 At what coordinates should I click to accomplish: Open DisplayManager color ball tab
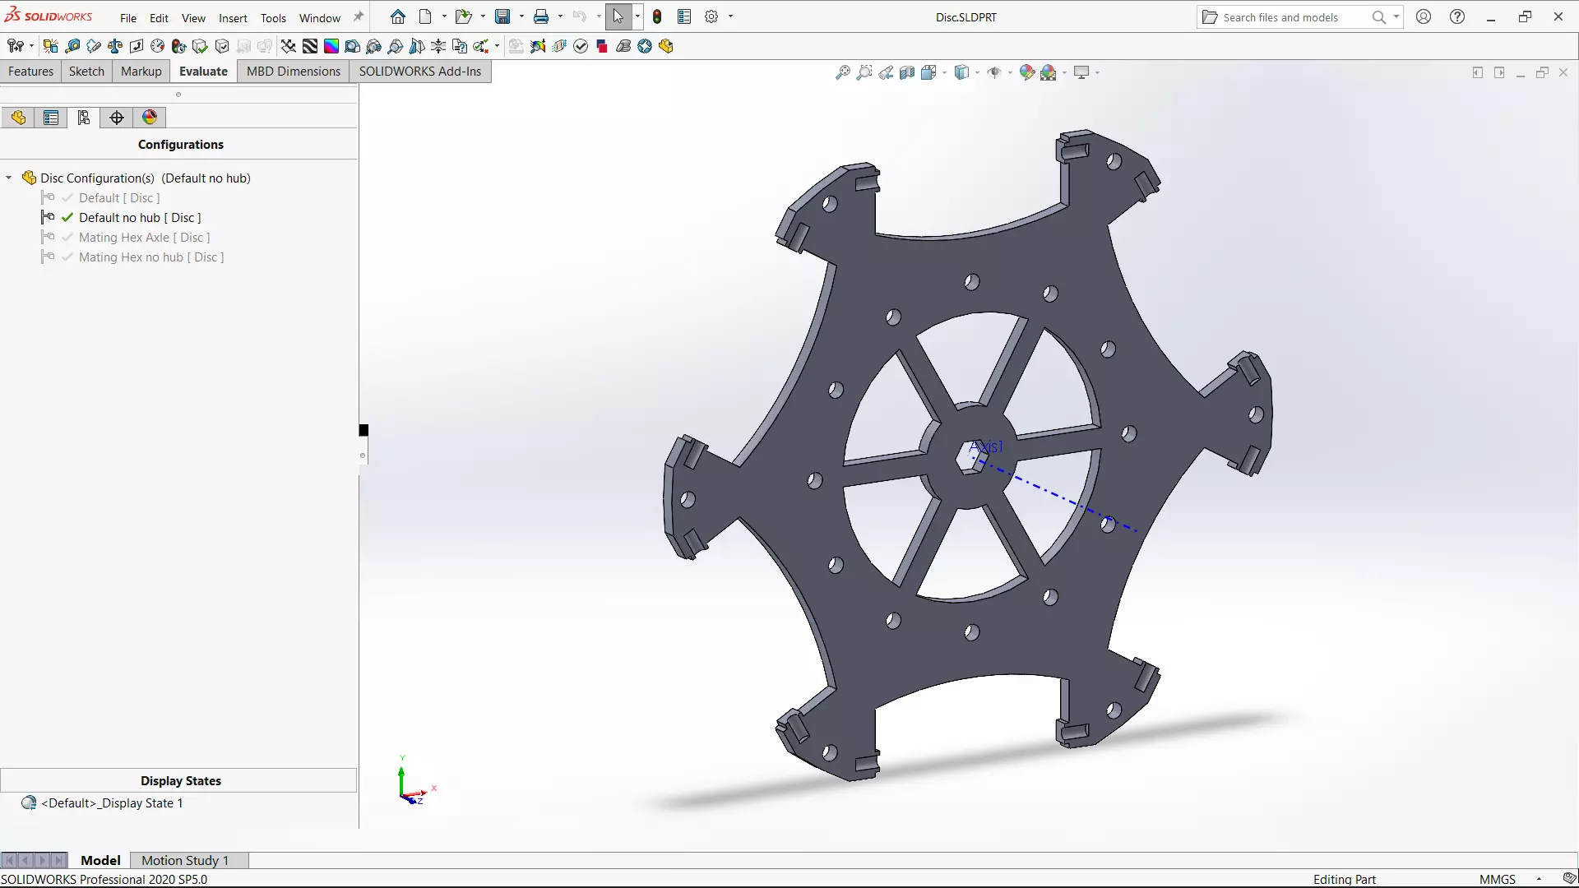[x=150, y=118]
